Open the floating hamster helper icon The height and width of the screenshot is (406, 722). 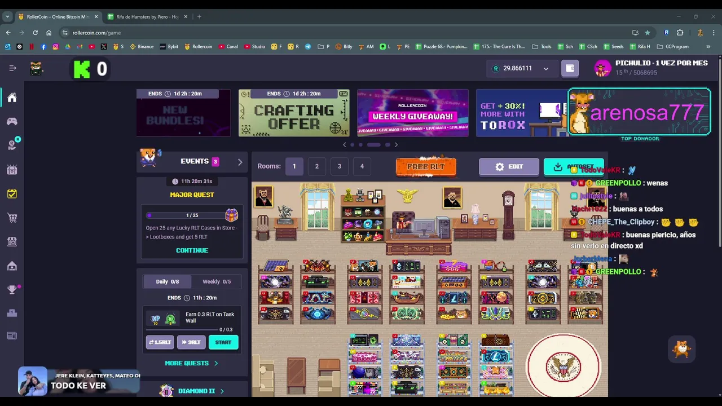(x=681, y=349)
